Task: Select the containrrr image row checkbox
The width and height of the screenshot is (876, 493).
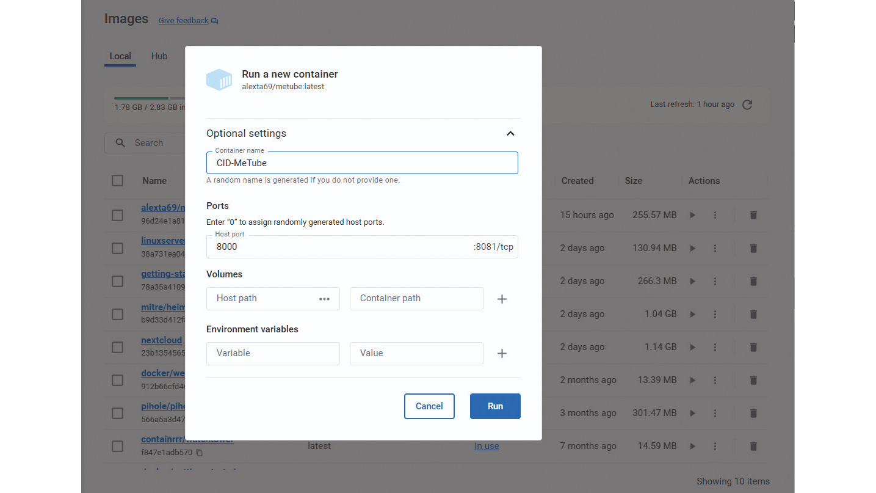Action: click(118, 446)
